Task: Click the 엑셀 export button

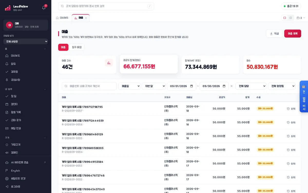Action: [x=274, y=33]
